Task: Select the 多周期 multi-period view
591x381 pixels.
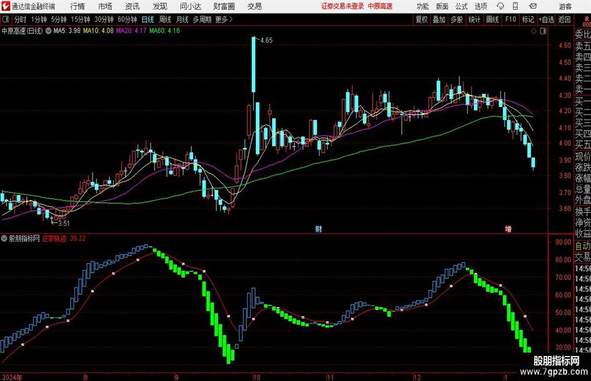Action: pyautogui.click(x=202, y=19)
